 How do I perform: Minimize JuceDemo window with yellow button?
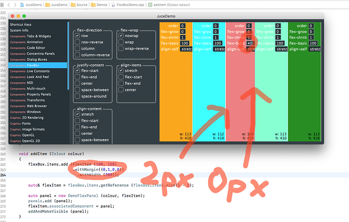pyautogui.click(x=18, y=16)
